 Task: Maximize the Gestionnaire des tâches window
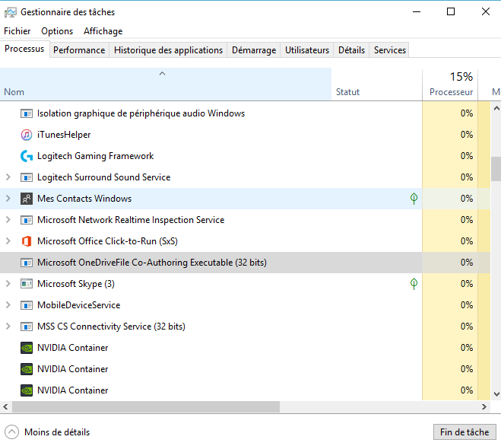[x=451, y=12]
